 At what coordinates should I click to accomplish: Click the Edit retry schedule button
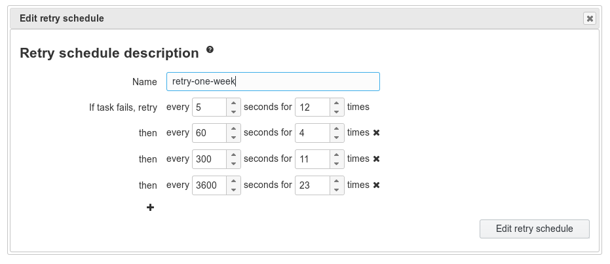534,229
